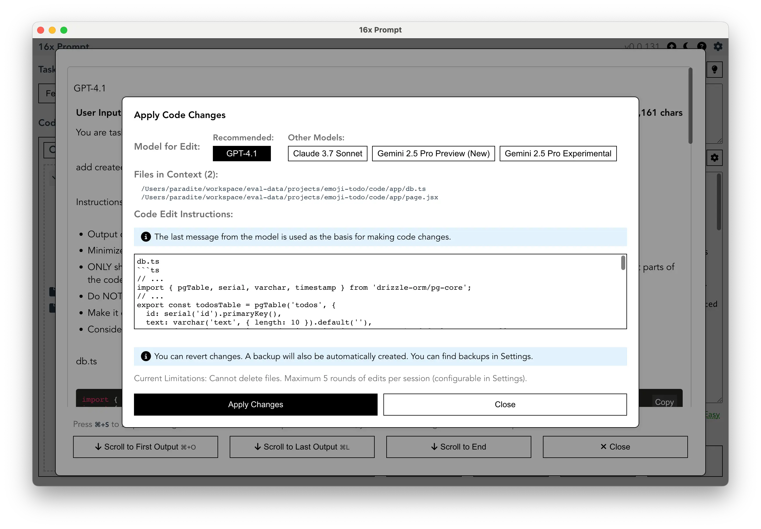The height and width of the screenshot is (529, 761).
Task: Click the 'Code Edit Instructions:' label
Action: coord(183,214)
